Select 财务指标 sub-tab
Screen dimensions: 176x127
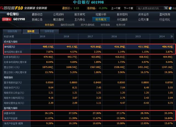click(x=50, y=25)
